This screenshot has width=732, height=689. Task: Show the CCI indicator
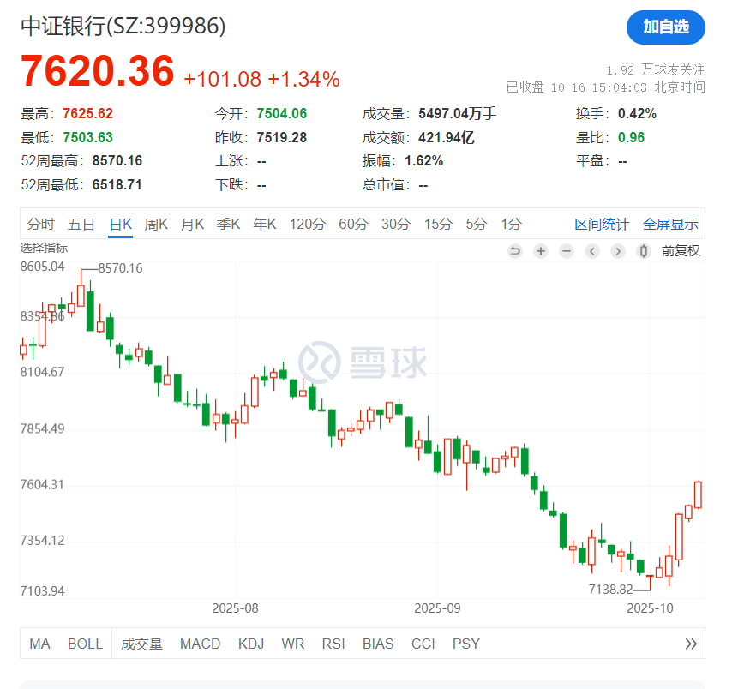click(x=423, y=644)
